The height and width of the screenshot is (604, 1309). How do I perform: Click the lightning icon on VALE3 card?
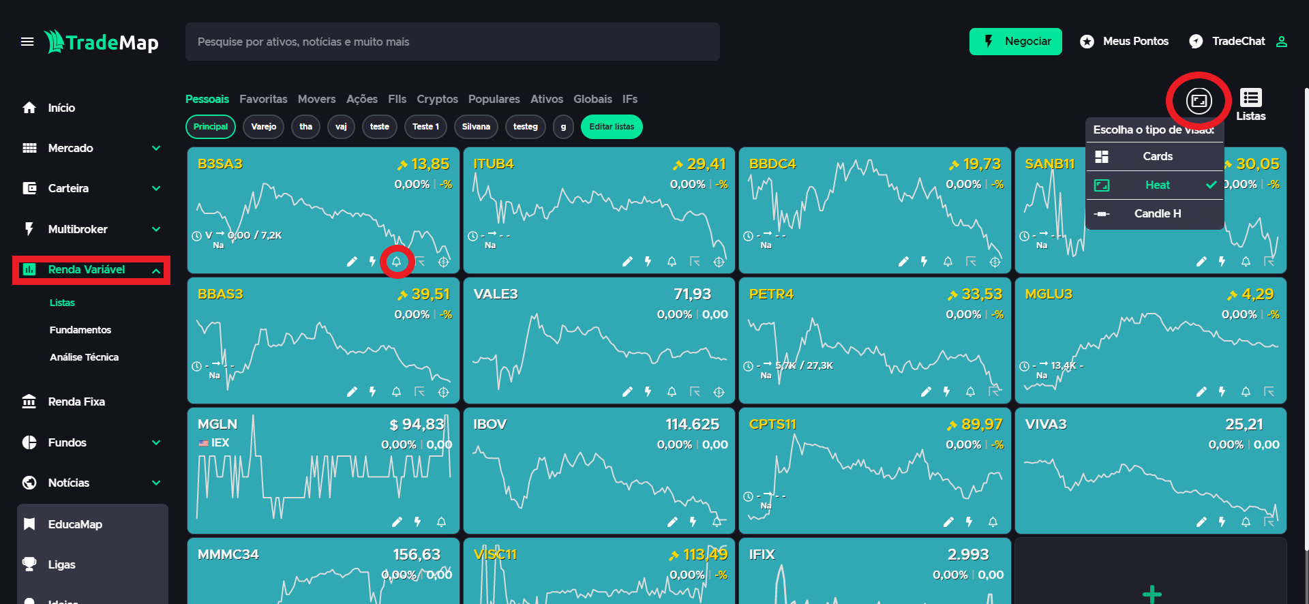[x=648, y=391]
